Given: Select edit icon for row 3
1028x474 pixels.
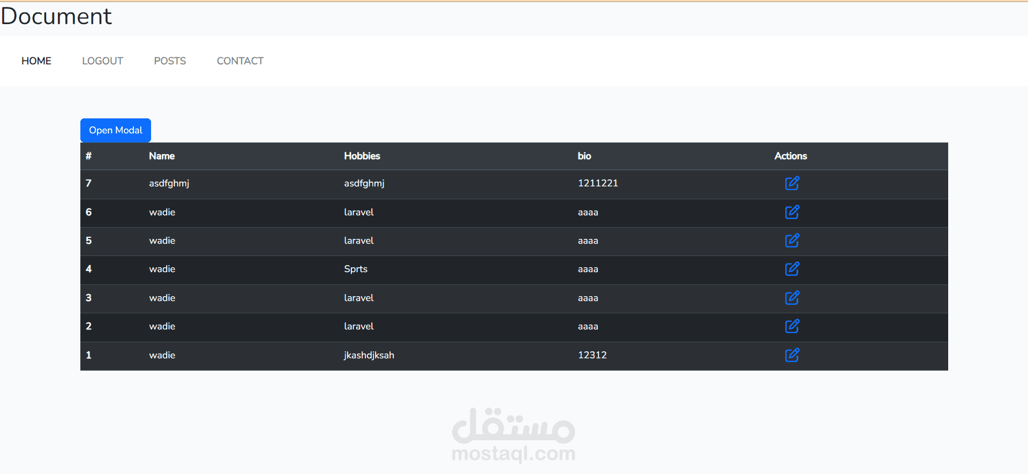Looking at the screenshot, I should [x=792, y=298].
